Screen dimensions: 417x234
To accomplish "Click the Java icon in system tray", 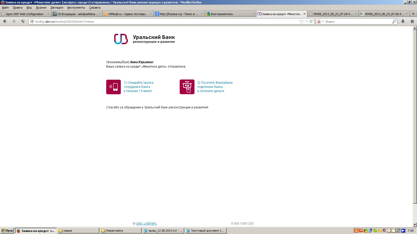I will coord(356,231).
